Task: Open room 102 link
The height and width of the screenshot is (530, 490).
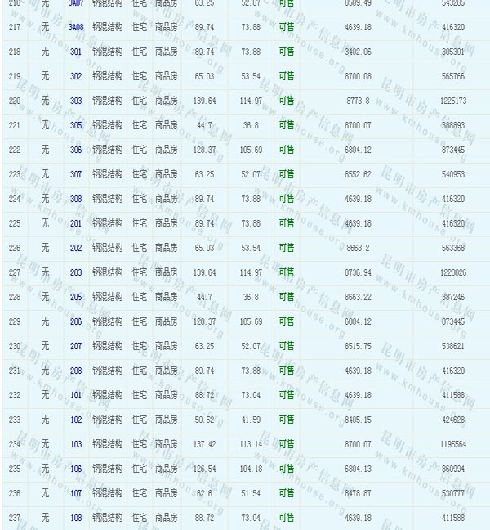Action: tap(76, 420)
